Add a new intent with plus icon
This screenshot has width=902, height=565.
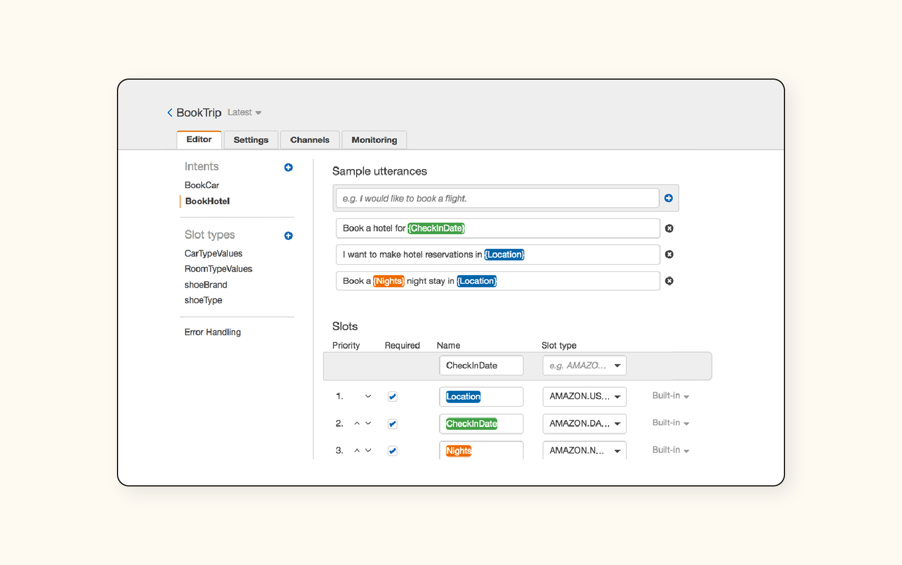[x=288, y=167]
